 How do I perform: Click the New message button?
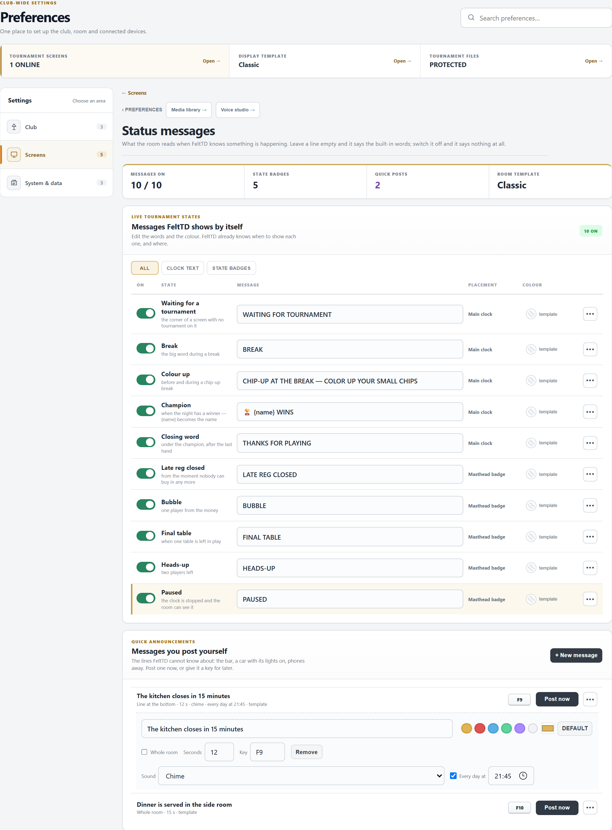click(576, 655)
